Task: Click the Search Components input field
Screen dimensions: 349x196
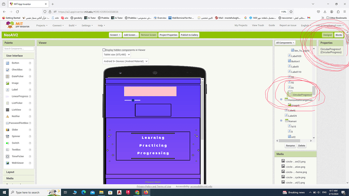Action: click(x=18, y=48)
